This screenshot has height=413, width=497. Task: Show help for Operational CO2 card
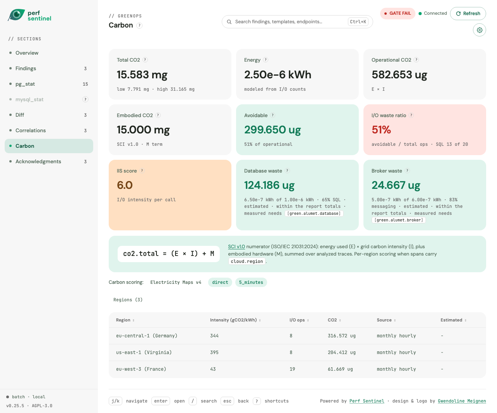pos(416,60)
